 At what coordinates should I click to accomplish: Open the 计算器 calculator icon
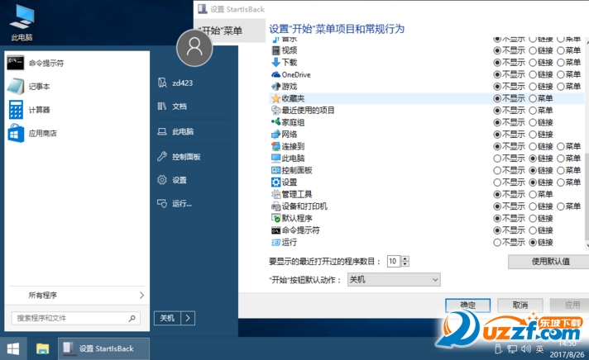point(16,110)
